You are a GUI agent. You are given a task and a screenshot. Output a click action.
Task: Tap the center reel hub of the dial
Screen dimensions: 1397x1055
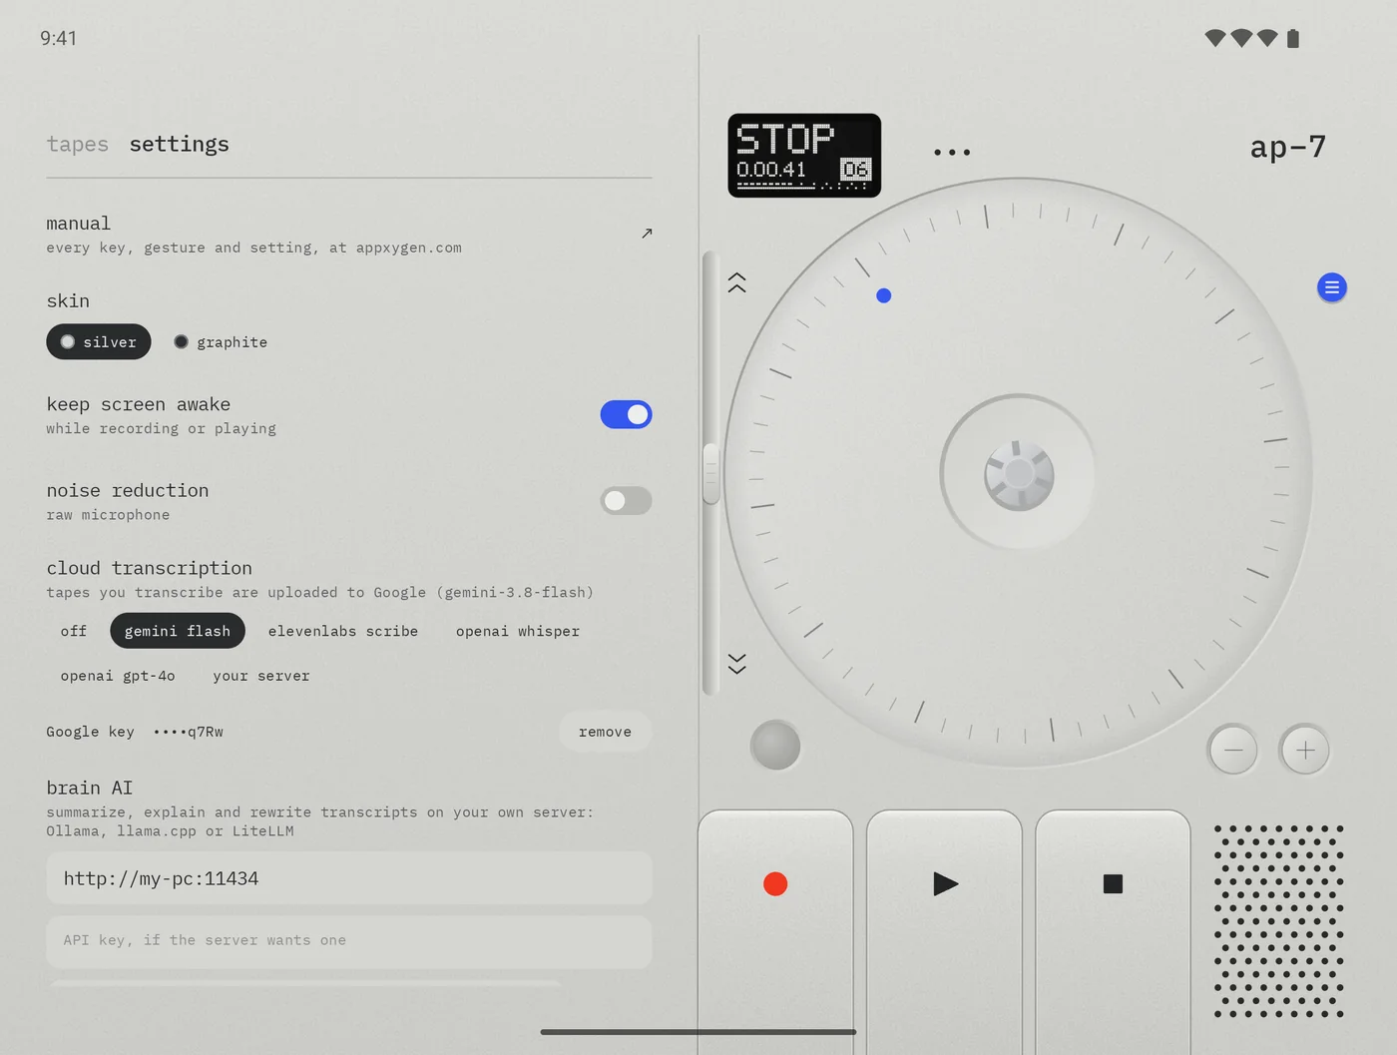(x=1019, y=474)
